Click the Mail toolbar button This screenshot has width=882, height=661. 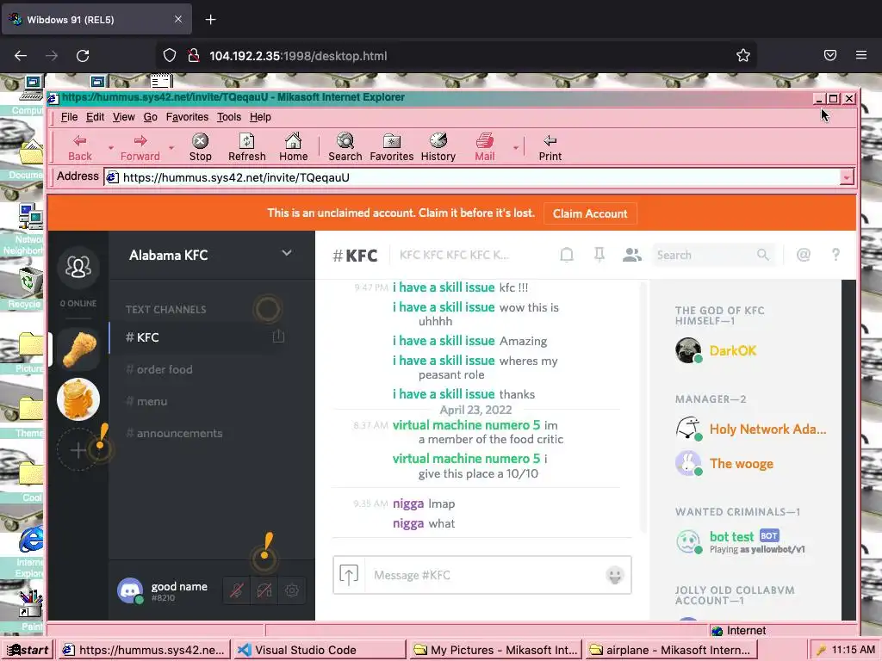click(485, 147)
